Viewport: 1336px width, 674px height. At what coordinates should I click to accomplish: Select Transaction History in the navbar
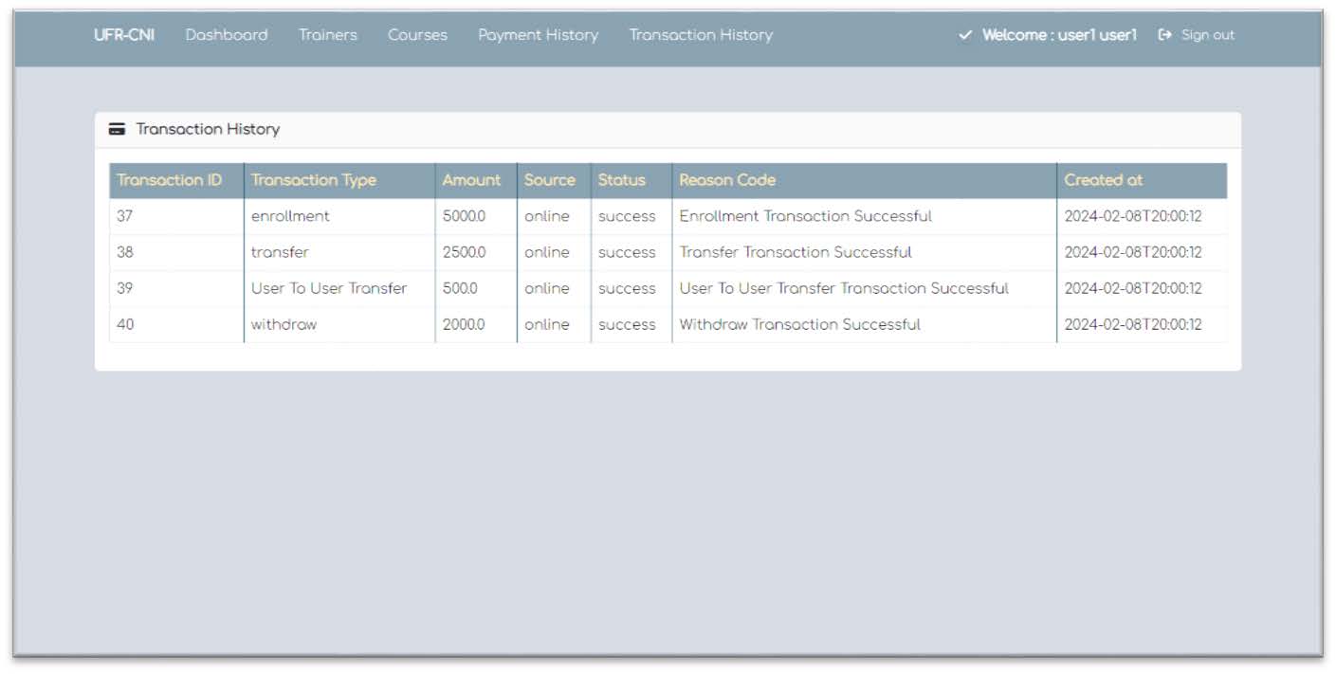click(x=701, y=34)
